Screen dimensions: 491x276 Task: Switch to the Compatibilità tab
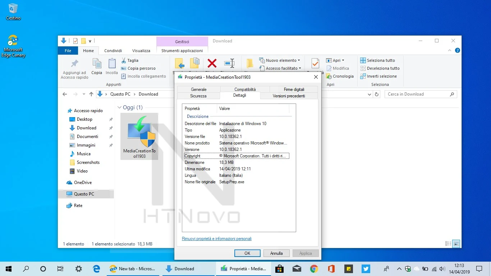pos(245,89)
